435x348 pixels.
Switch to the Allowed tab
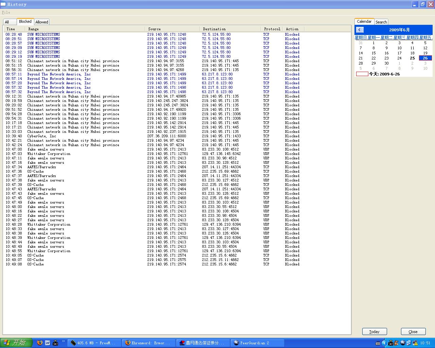click(42, 22)
